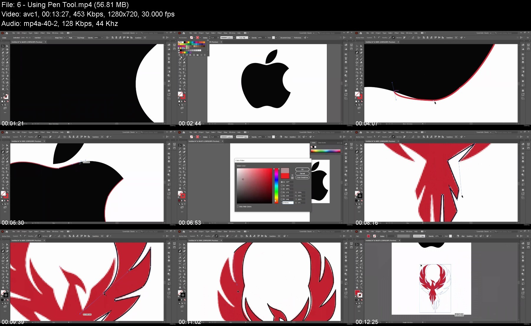Image resolution: width=531 pixels, height=326 pixels.
Task: Click Document Setup in the 00:02:44 frame
Action: tap(285, 38)
